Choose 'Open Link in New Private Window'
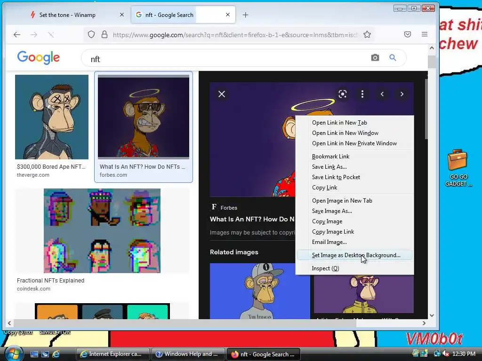The width and height of the screenshot is (482, 361). tap(354, 143)
